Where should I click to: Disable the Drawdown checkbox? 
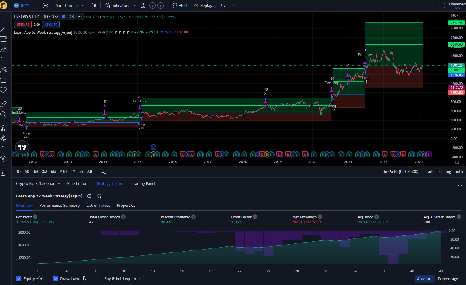click(x=55, y=279)
